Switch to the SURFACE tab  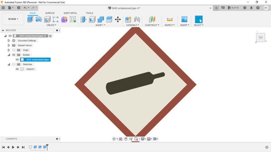[x=50, y=13]
